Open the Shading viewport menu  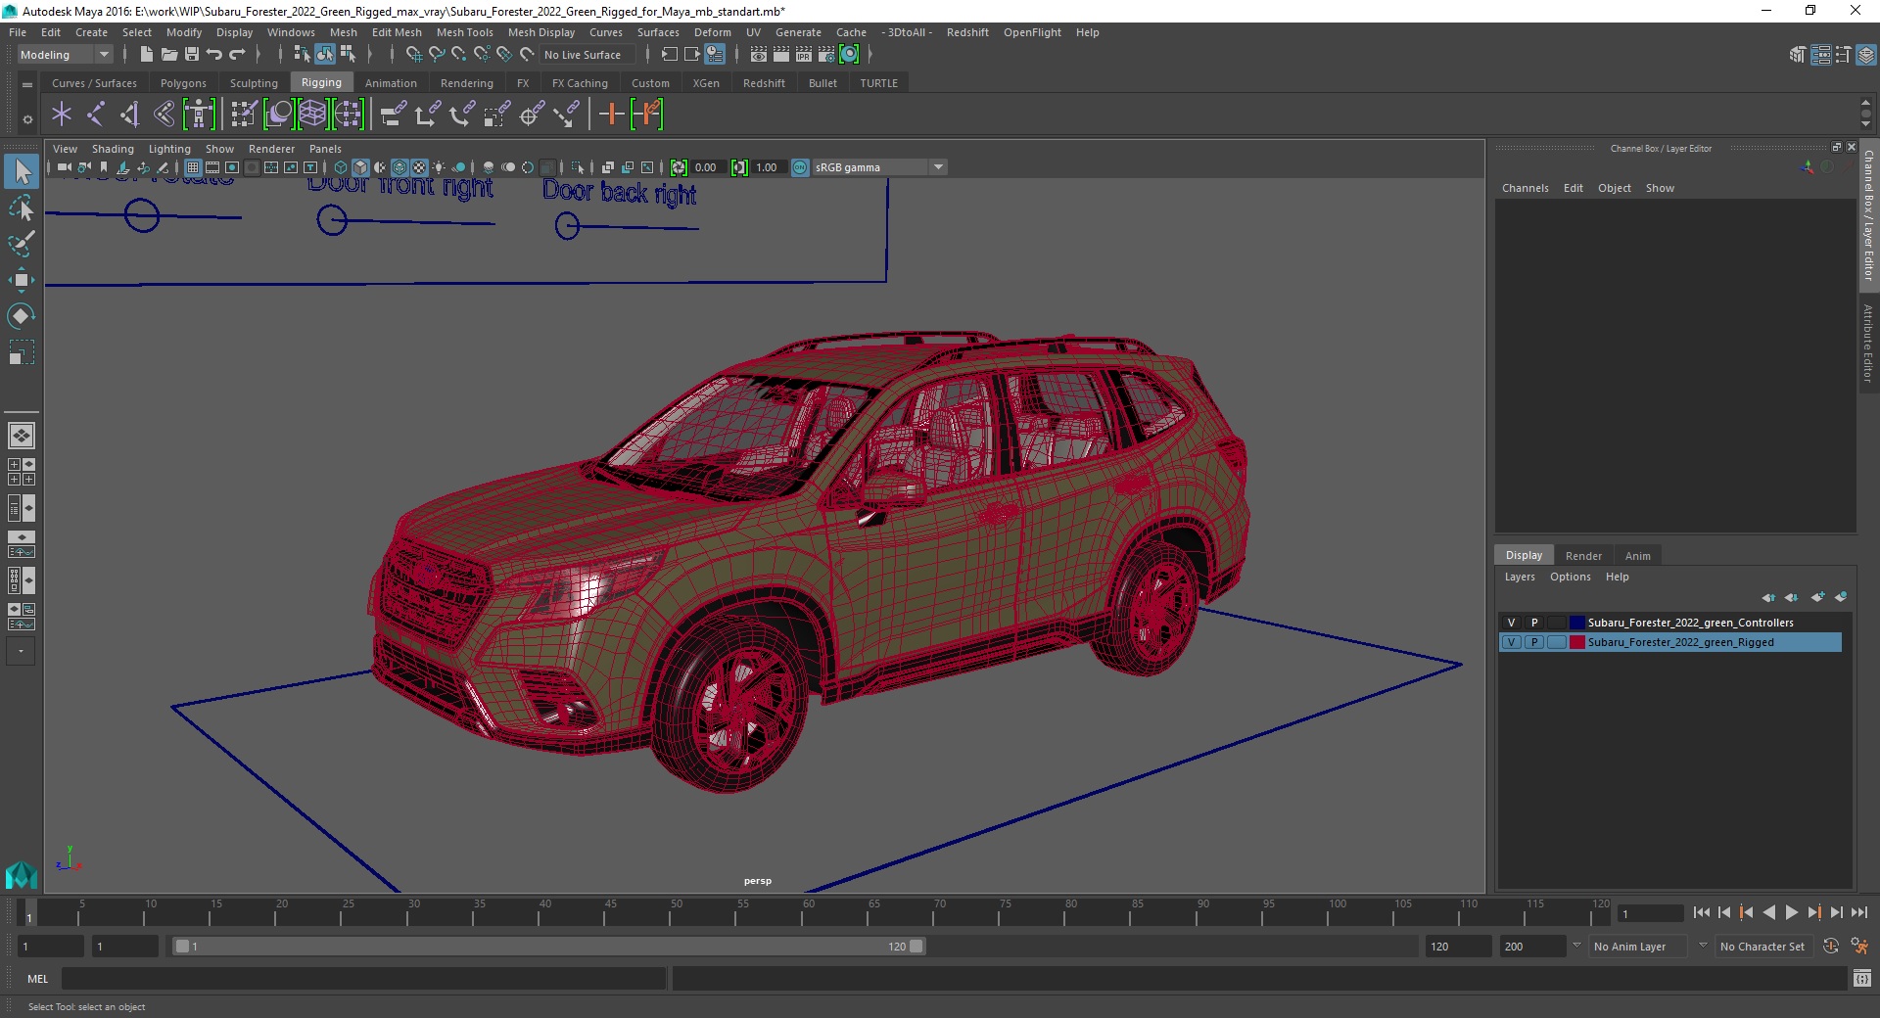pos(113,149)
